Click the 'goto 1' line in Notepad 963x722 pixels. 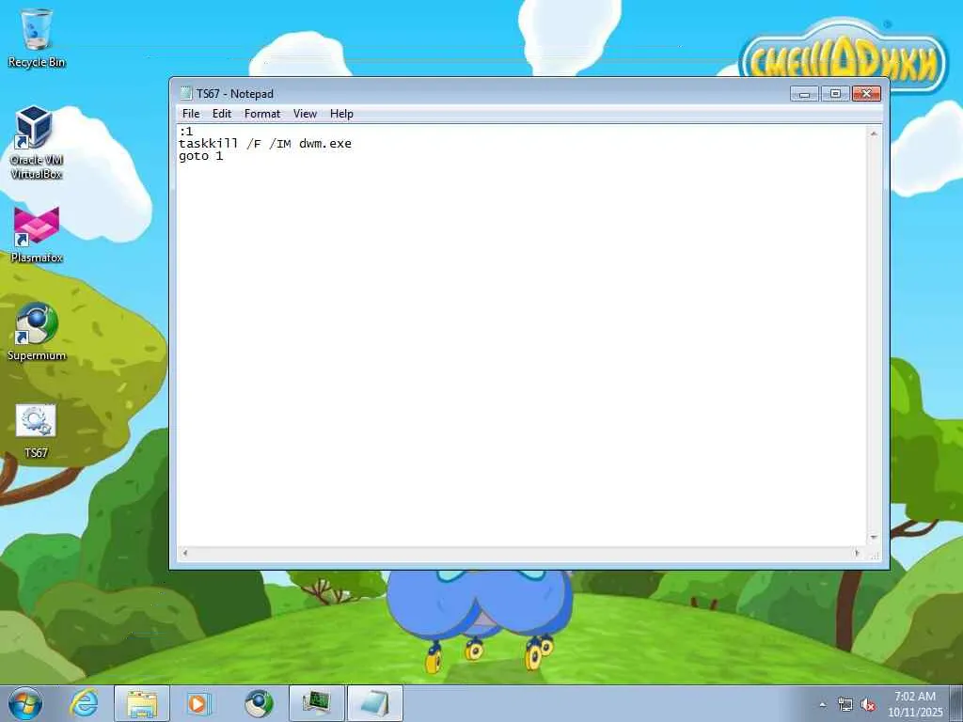click(201, 157)
